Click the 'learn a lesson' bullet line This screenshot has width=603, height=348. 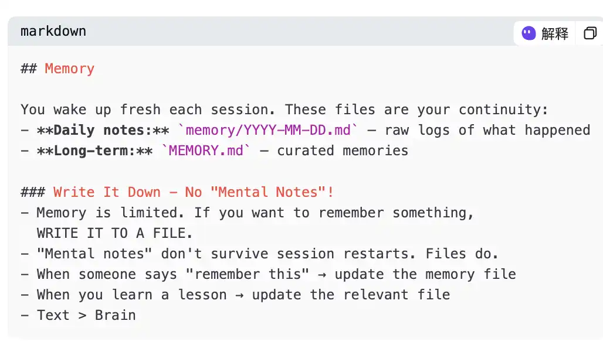(235, 295)
